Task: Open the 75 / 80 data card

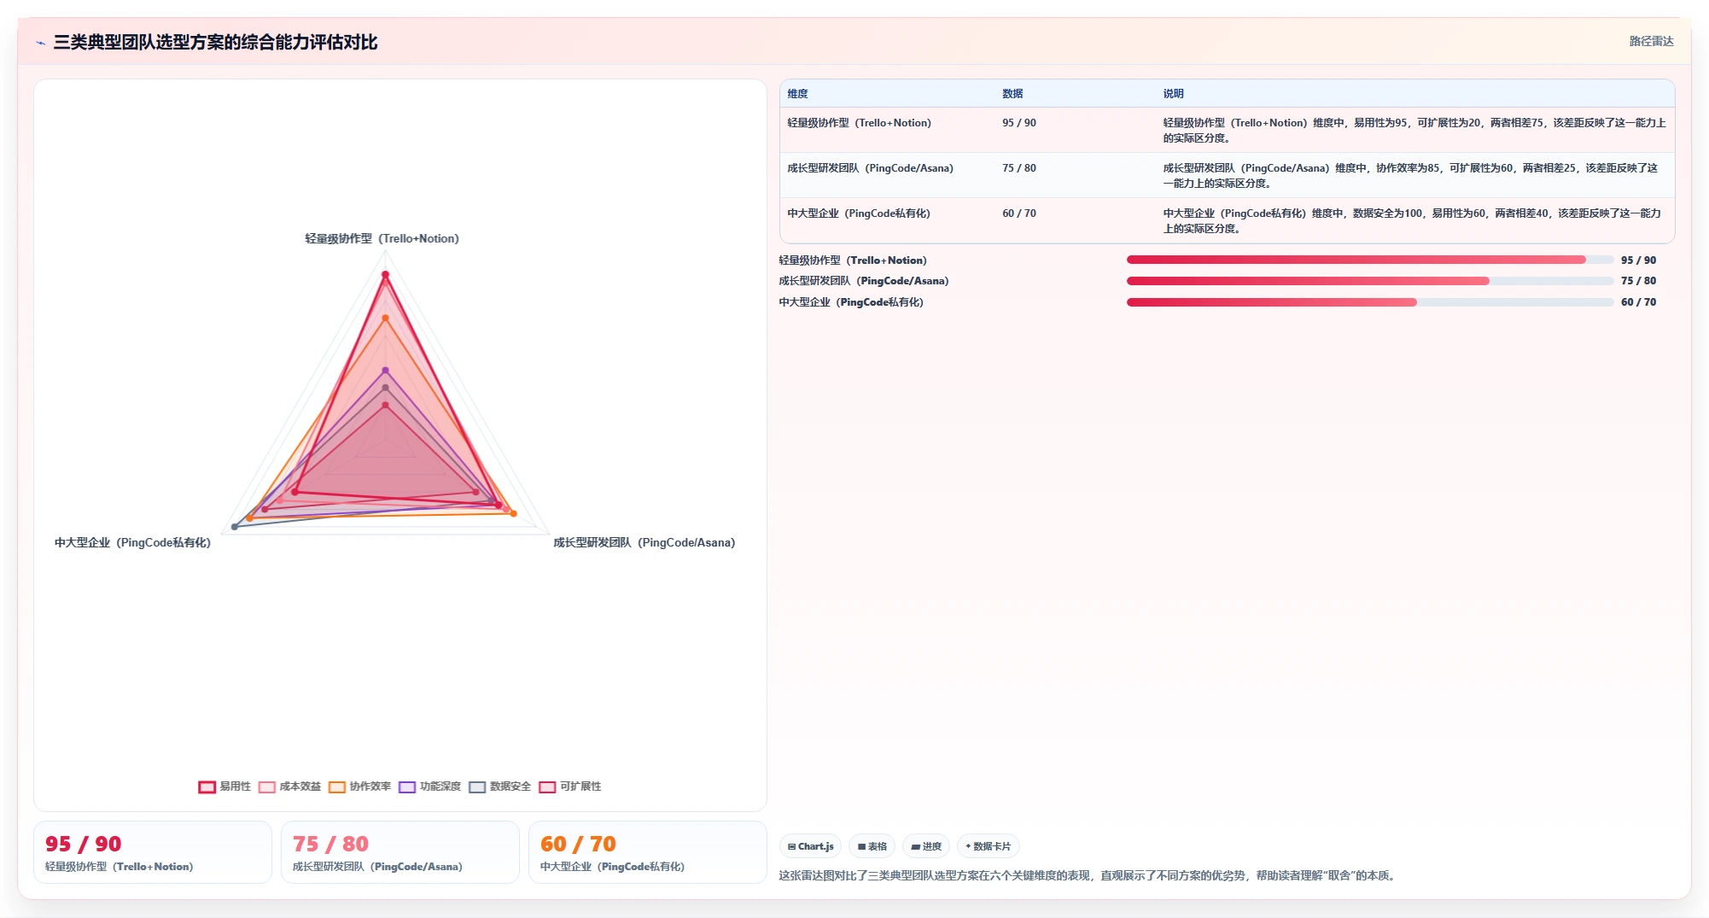Action: click(x=400, y=852)
